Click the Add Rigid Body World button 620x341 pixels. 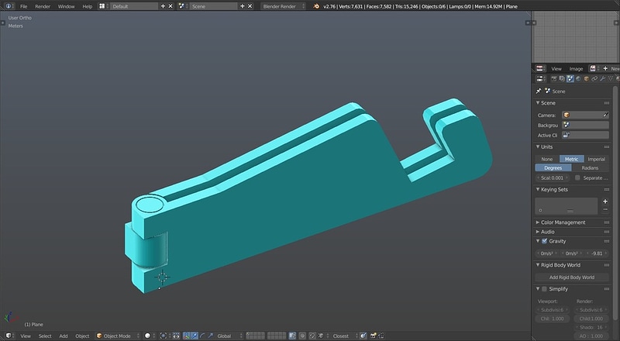572,277
